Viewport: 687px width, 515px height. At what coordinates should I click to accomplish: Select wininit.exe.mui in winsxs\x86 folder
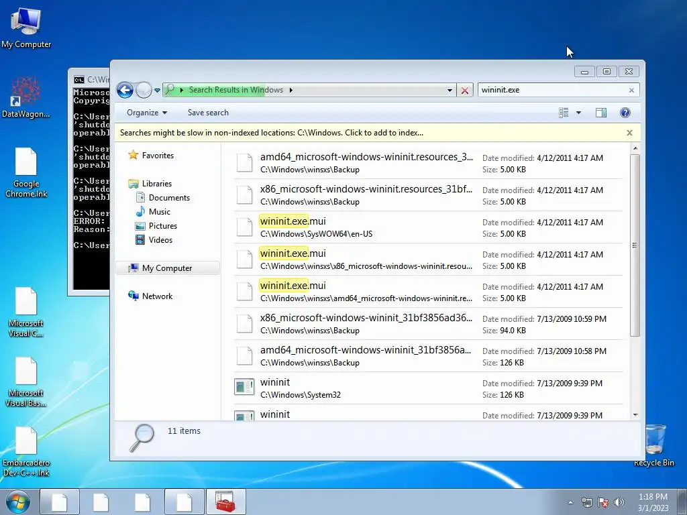click(428, 260)
